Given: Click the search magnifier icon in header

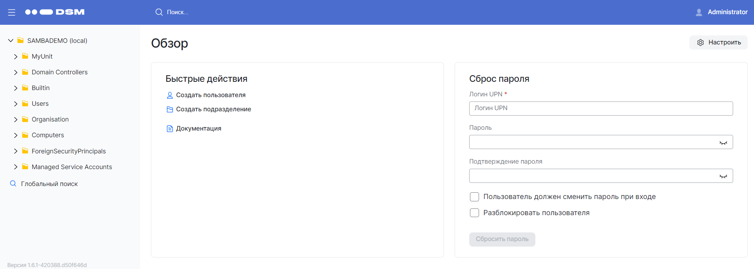Looking at the screenshot, I should 159,12.
